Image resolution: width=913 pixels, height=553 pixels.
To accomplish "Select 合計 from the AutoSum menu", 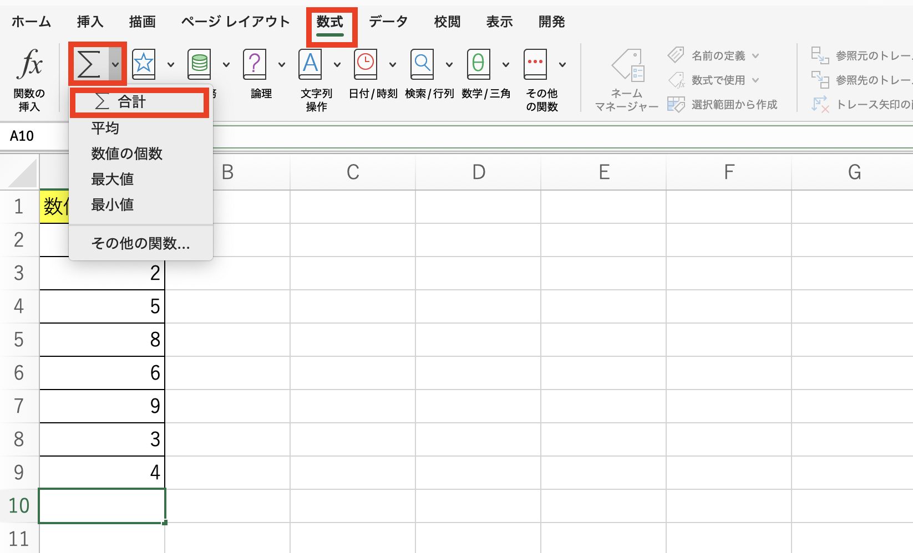I will pos(132,102).
